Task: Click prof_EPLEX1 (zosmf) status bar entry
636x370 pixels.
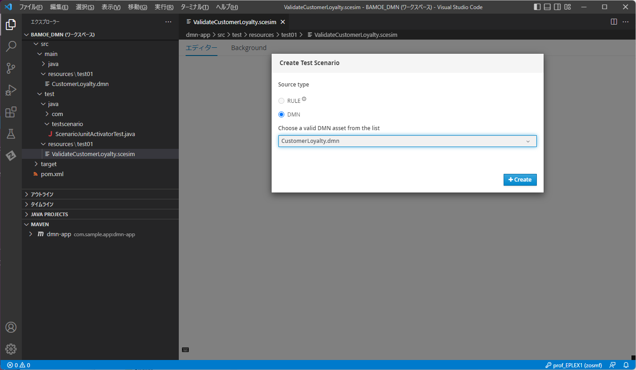Action: pos(575,365)
